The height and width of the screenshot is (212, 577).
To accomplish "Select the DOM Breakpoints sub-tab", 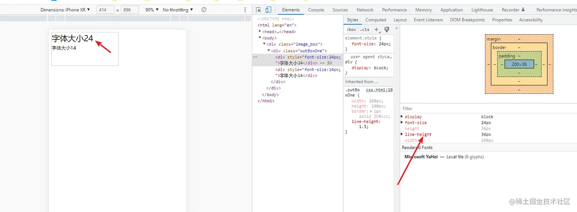I will [x=467, y=20].
